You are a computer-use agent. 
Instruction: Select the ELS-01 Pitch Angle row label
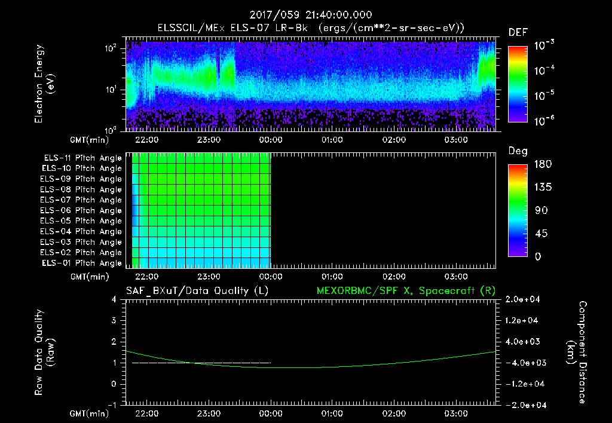[82, 263]
